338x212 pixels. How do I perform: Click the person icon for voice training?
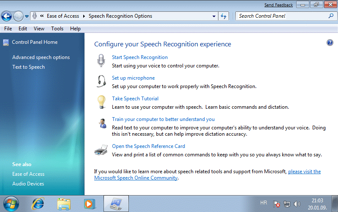pos(103,123)
